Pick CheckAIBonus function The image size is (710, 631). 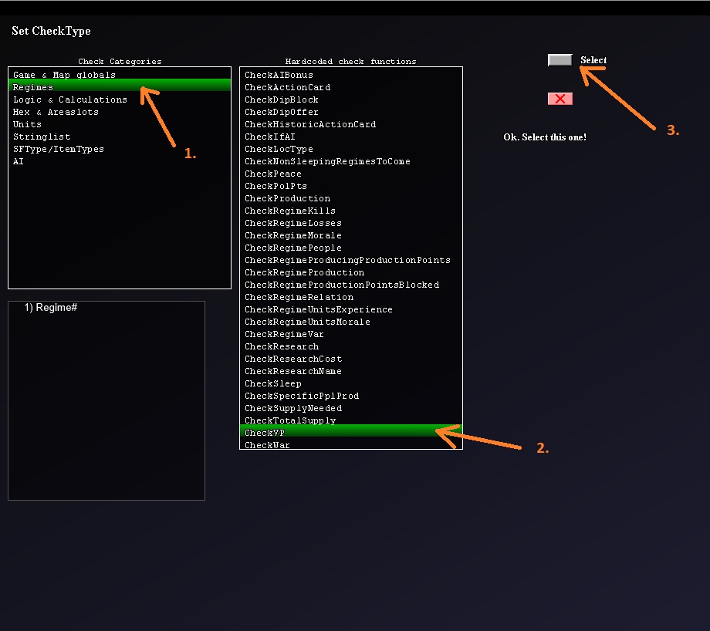tap(351, 75)
